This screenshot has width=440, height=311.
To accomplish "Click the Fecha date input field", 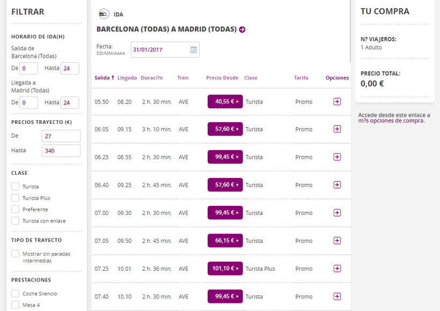I will [x=160, y=50].
